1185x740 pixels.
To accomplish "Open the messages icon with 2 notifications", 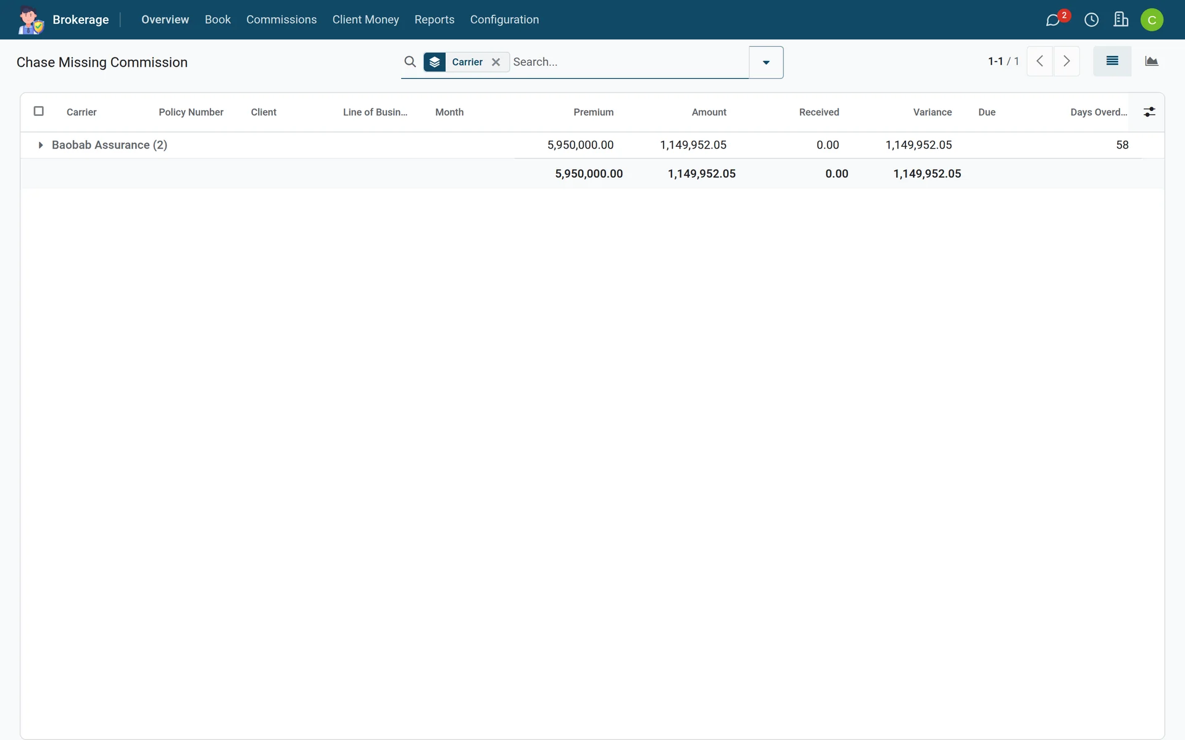I will [1054, 20].
